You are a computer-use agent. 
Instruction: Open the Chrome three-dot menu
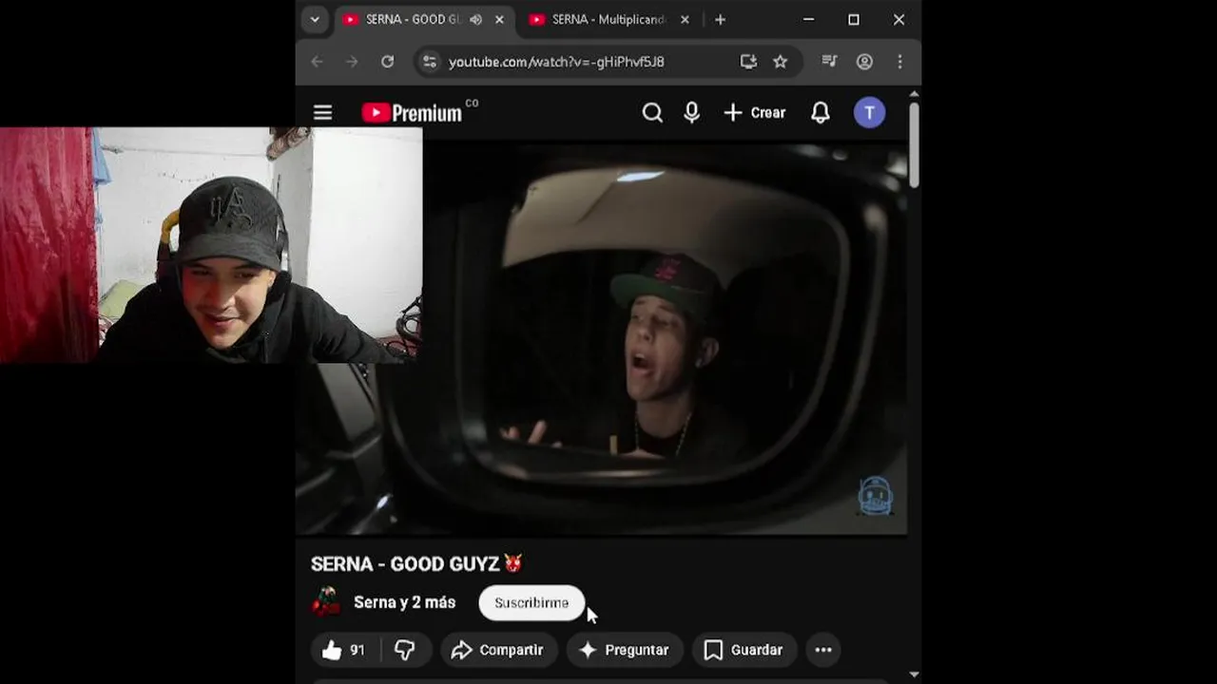[899, 62]
